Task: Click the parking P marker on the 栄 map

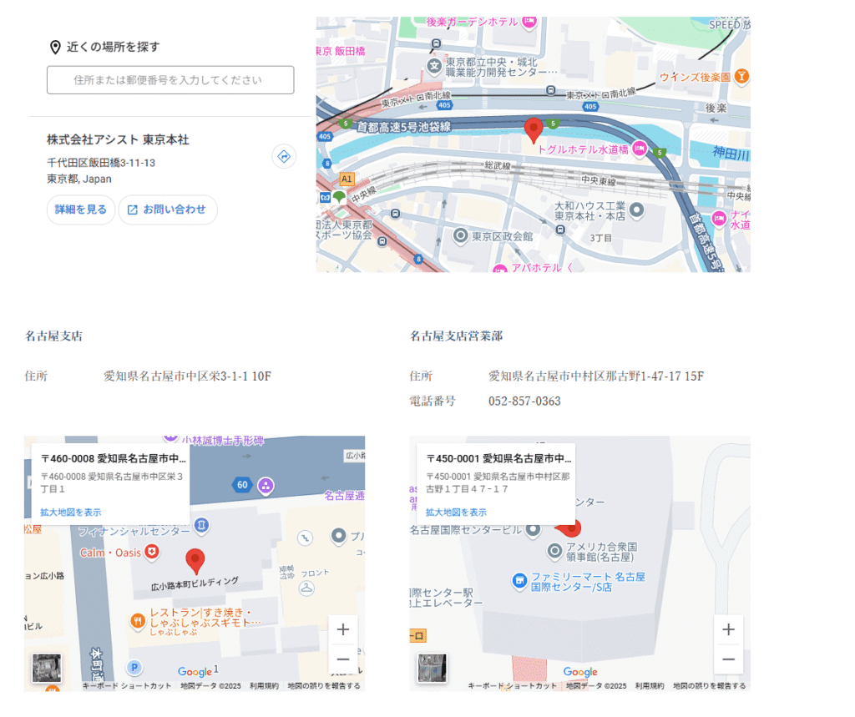Action: coord(134,667)
